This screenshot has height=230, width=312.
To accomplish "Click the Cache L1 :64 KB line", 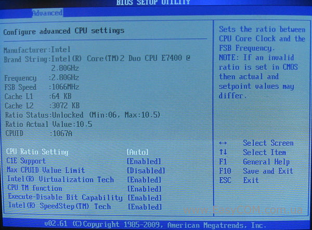I will pos(38,97).
